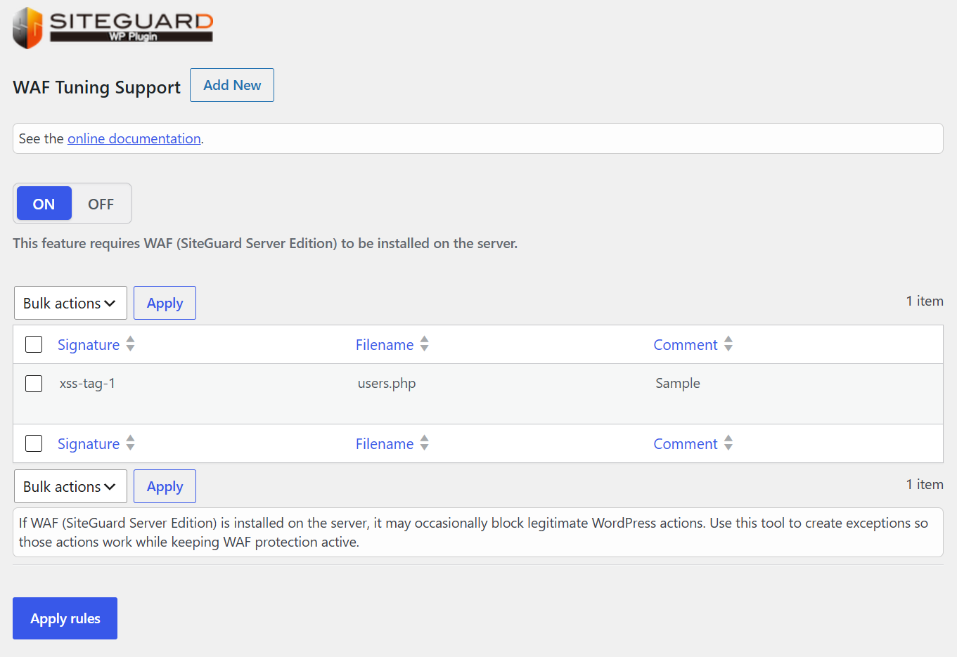Image resolution: width=957 pixels, height=657 pixels.
Task: Check the select-all box in table footer
Action: point(34,443)
